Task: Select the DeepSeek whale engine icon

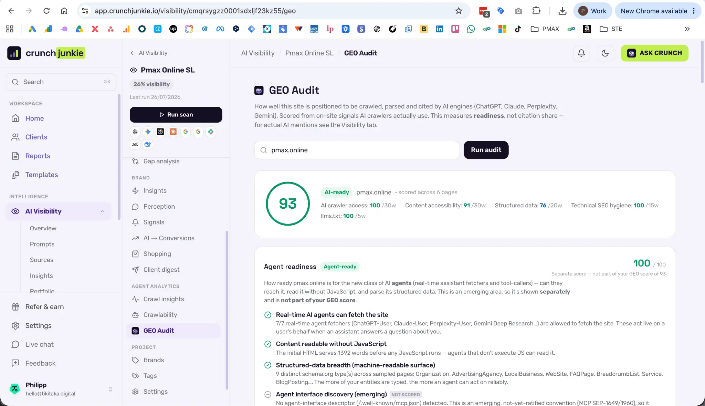Action: point(148,144)
